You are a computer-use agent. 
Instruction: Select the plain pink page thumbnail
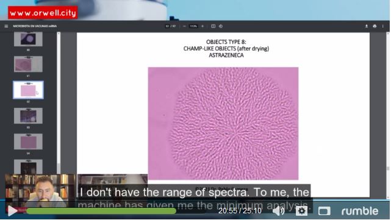pos(28,141)
